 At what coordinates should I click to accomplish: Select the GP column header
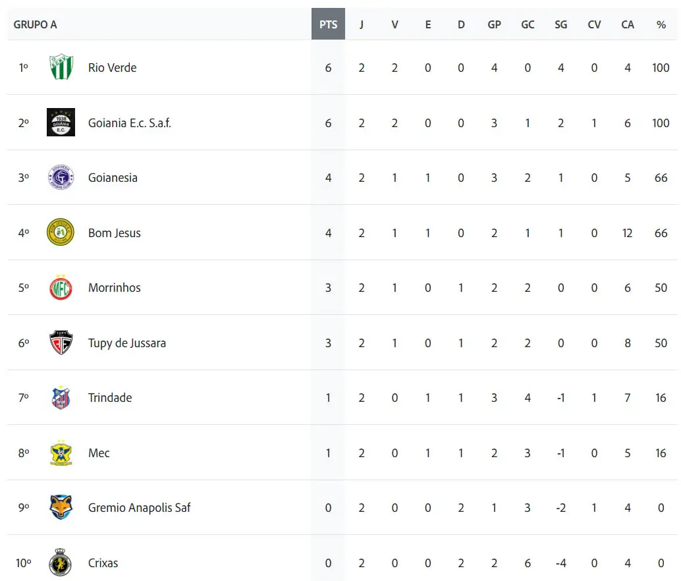tap(494, 25)
